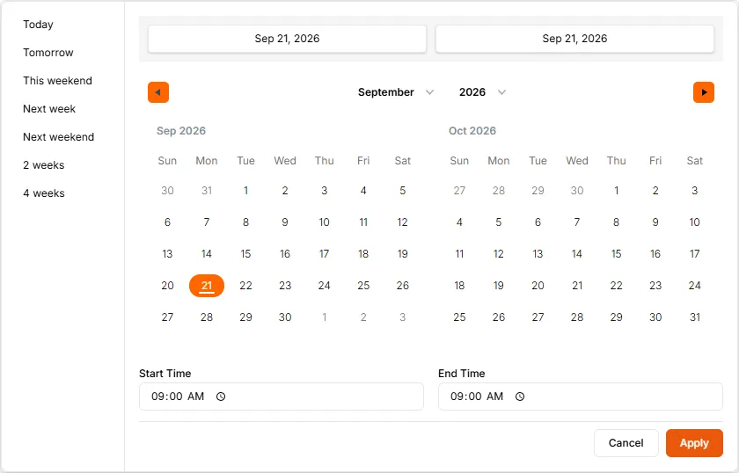Select the Tomorrow preset
The width and height of the screenshot is (739, 473).
[x=48, y=53]
